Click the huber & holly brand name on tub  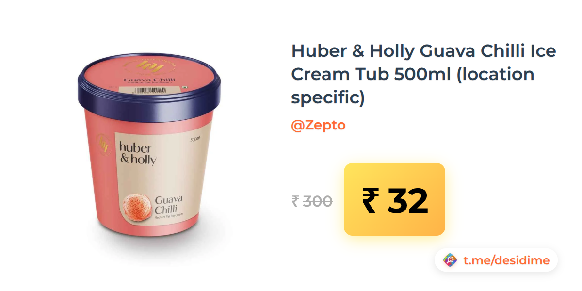coord(137,153)
